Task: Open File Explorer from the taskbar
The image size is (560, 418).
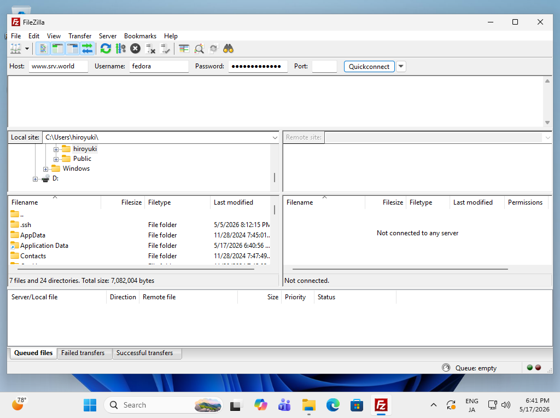Action: (308, 405)
